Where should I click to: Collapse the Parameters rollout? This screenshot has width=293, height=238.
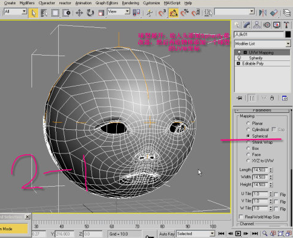click(262, 111)
